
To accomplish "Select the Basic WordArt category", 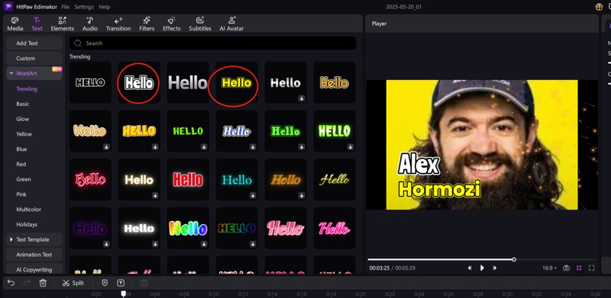I will 23,104.
